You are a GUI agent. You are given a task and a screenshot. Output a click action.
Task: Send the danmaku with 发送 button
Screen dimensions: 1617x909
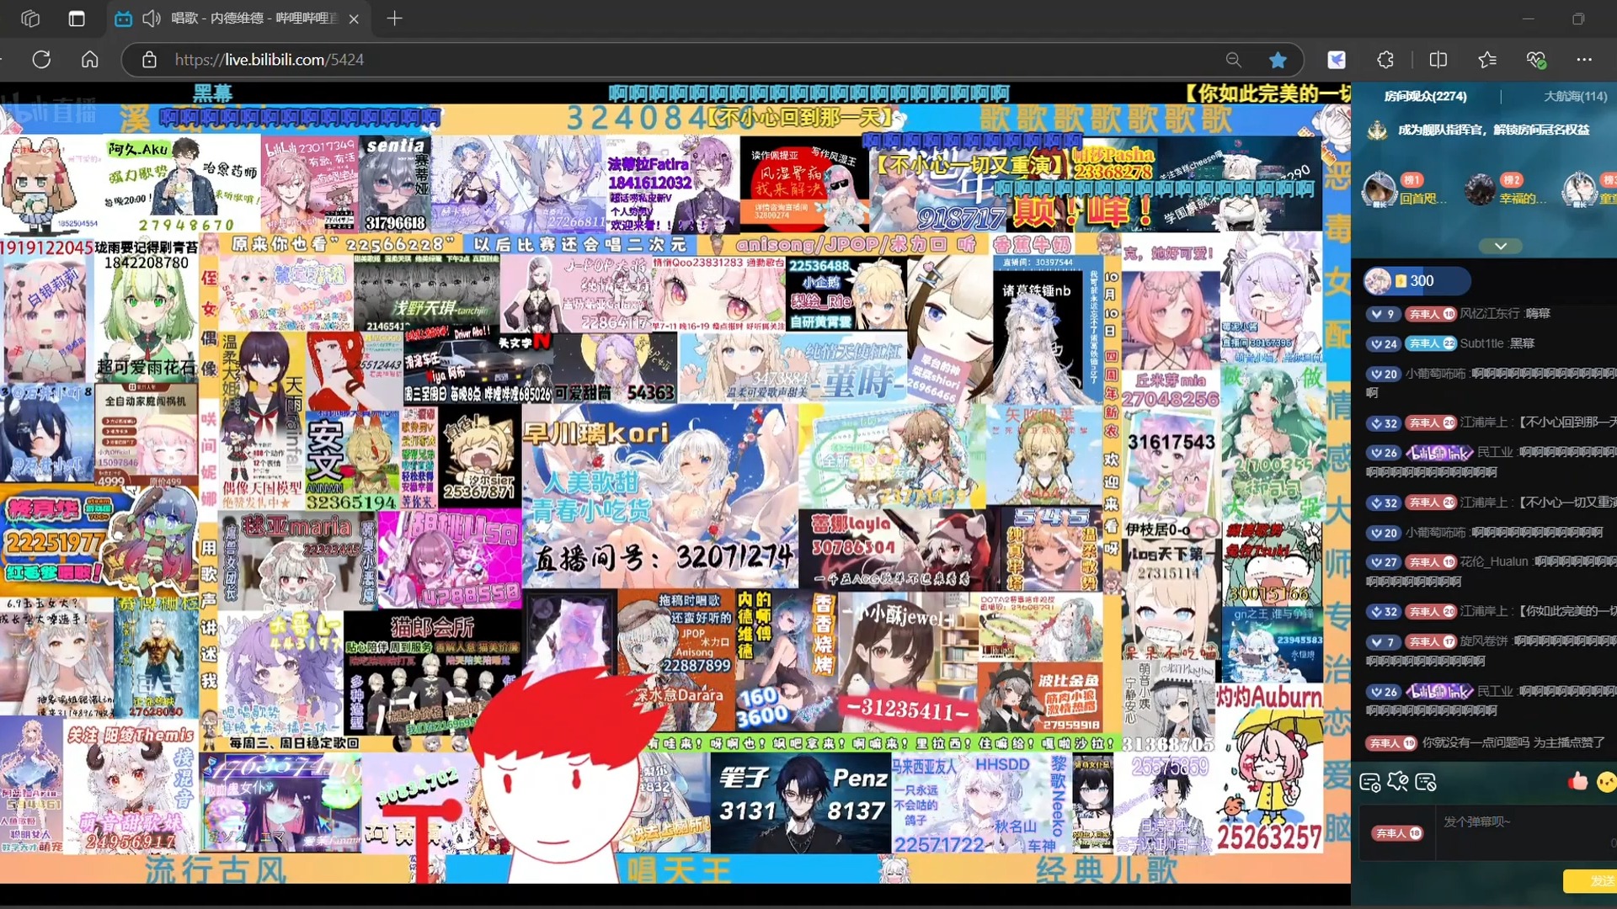click(1592, 881)
